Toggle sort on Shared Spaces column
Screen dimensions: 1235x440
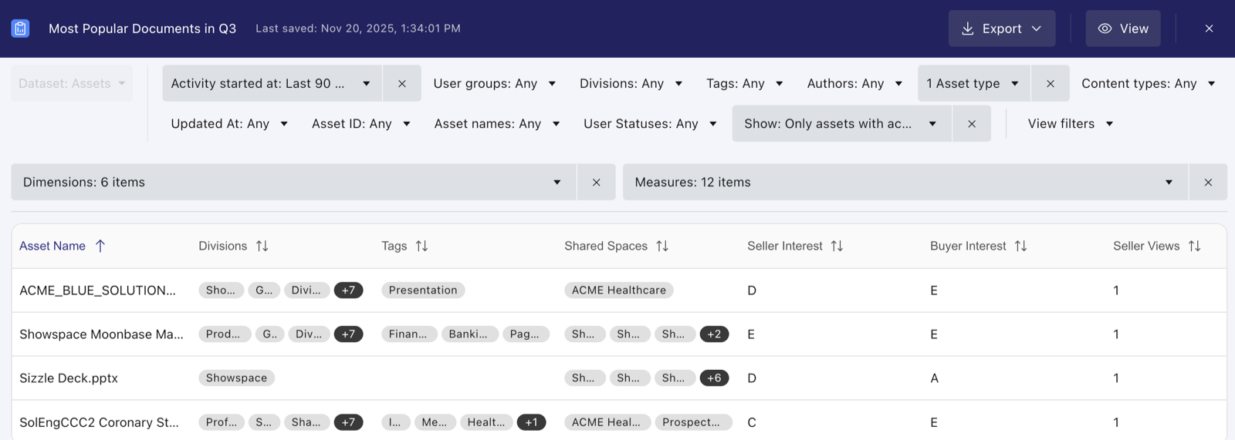click(x=662, y=246)
